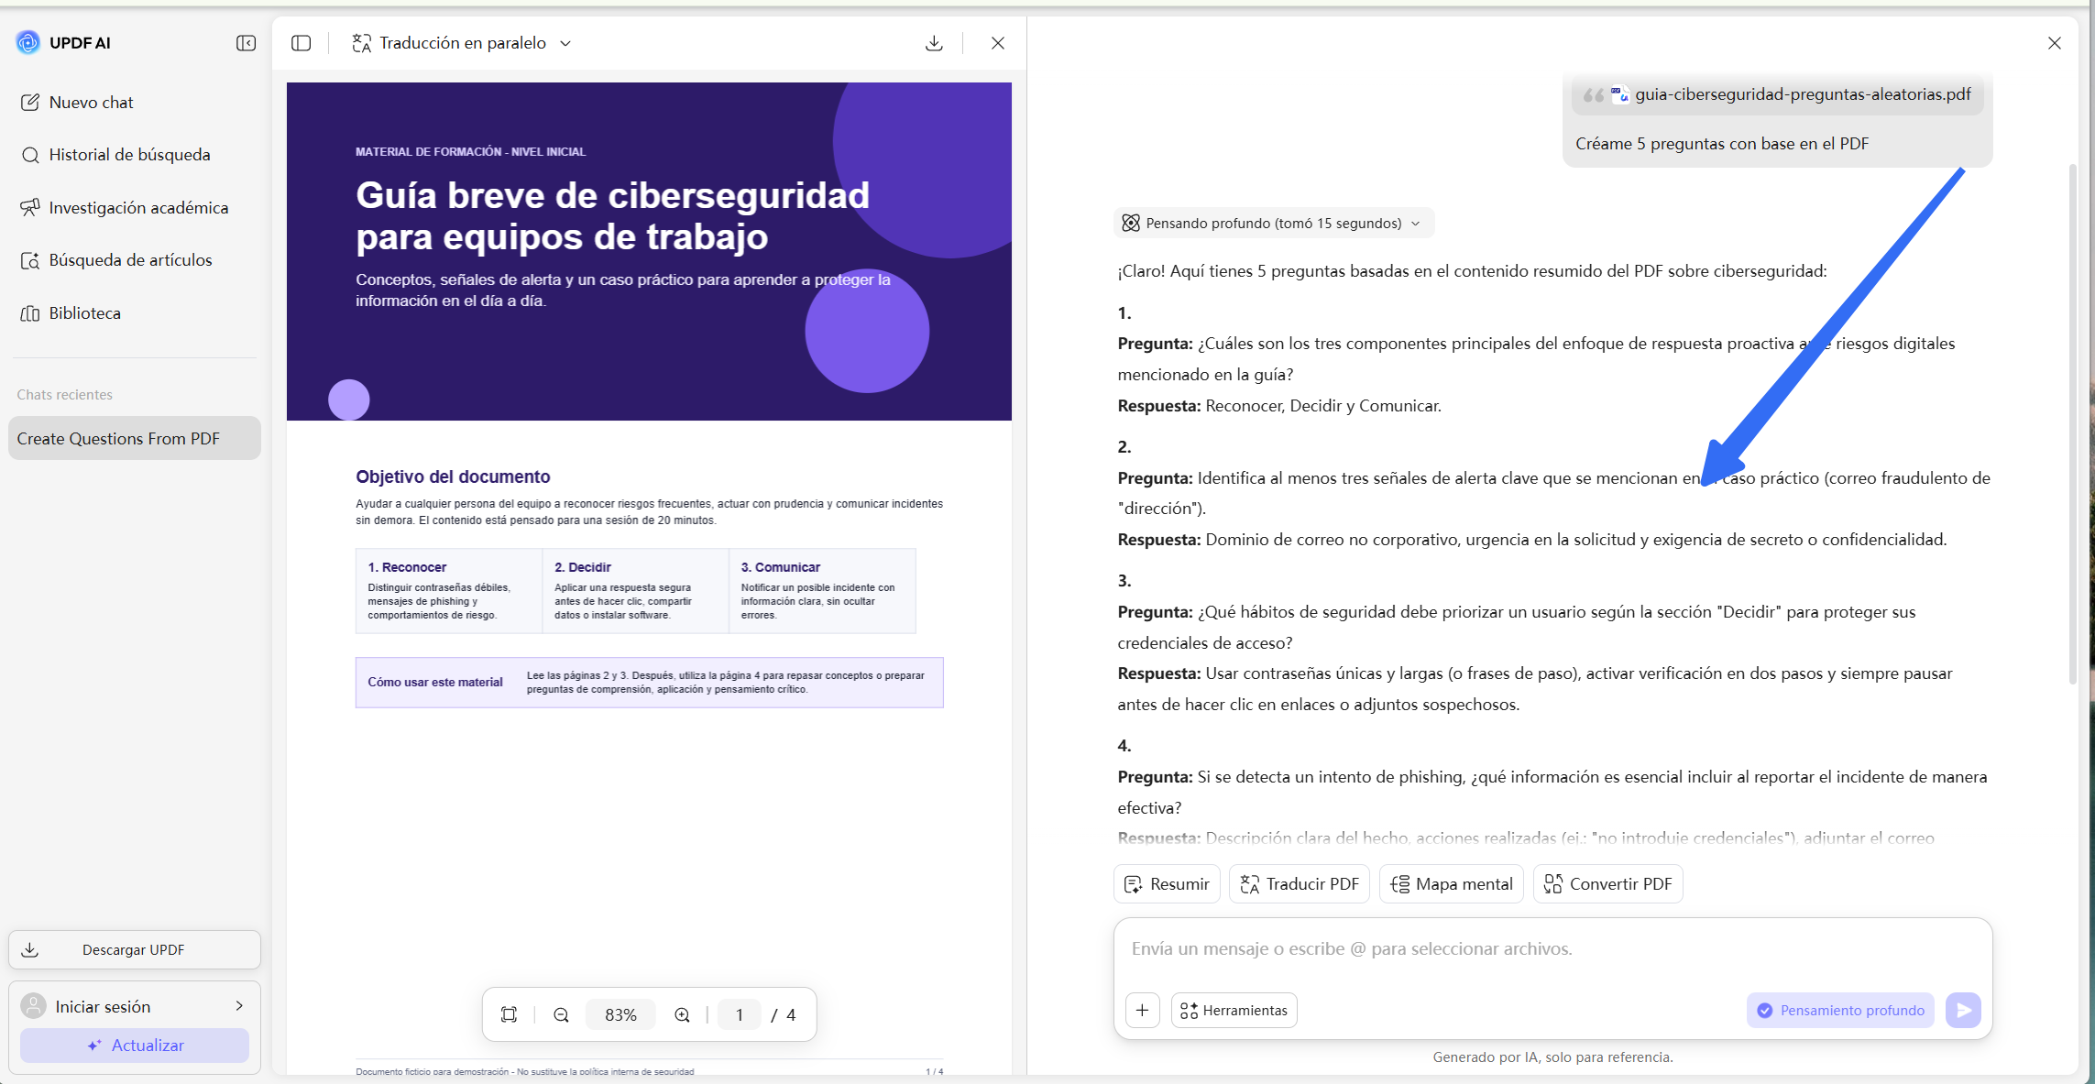Click the UPDF AI logo icon
The width and height of the screenshot is (2095, 1084).
[28, 42]
